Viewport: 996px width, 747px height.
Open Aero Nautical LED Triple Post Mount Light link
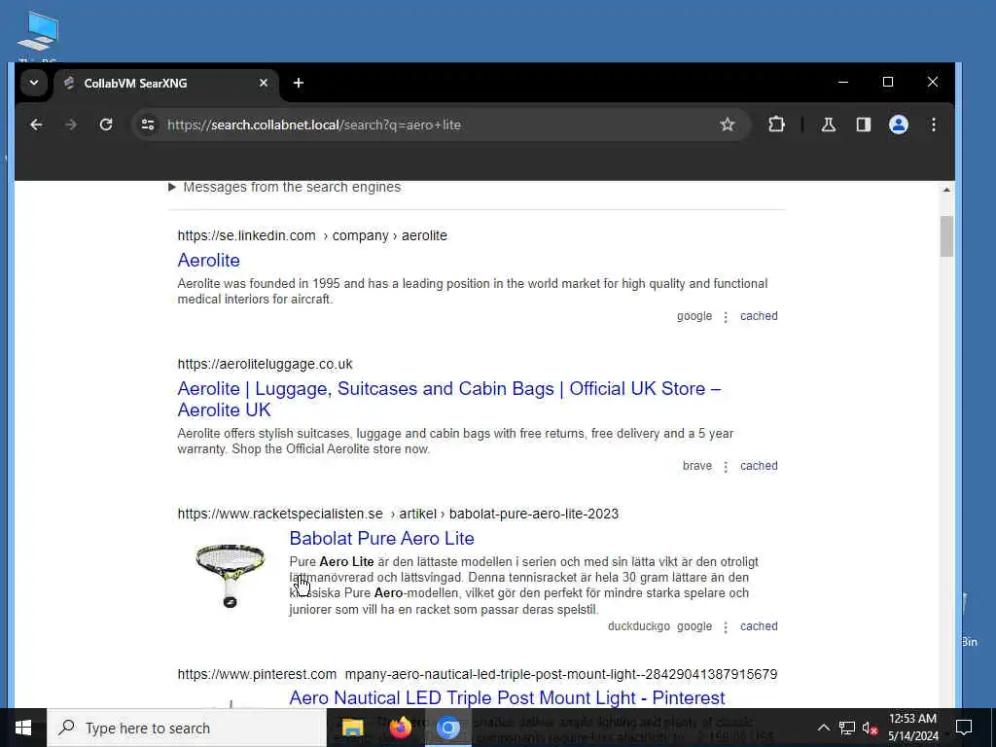(507, 697)
